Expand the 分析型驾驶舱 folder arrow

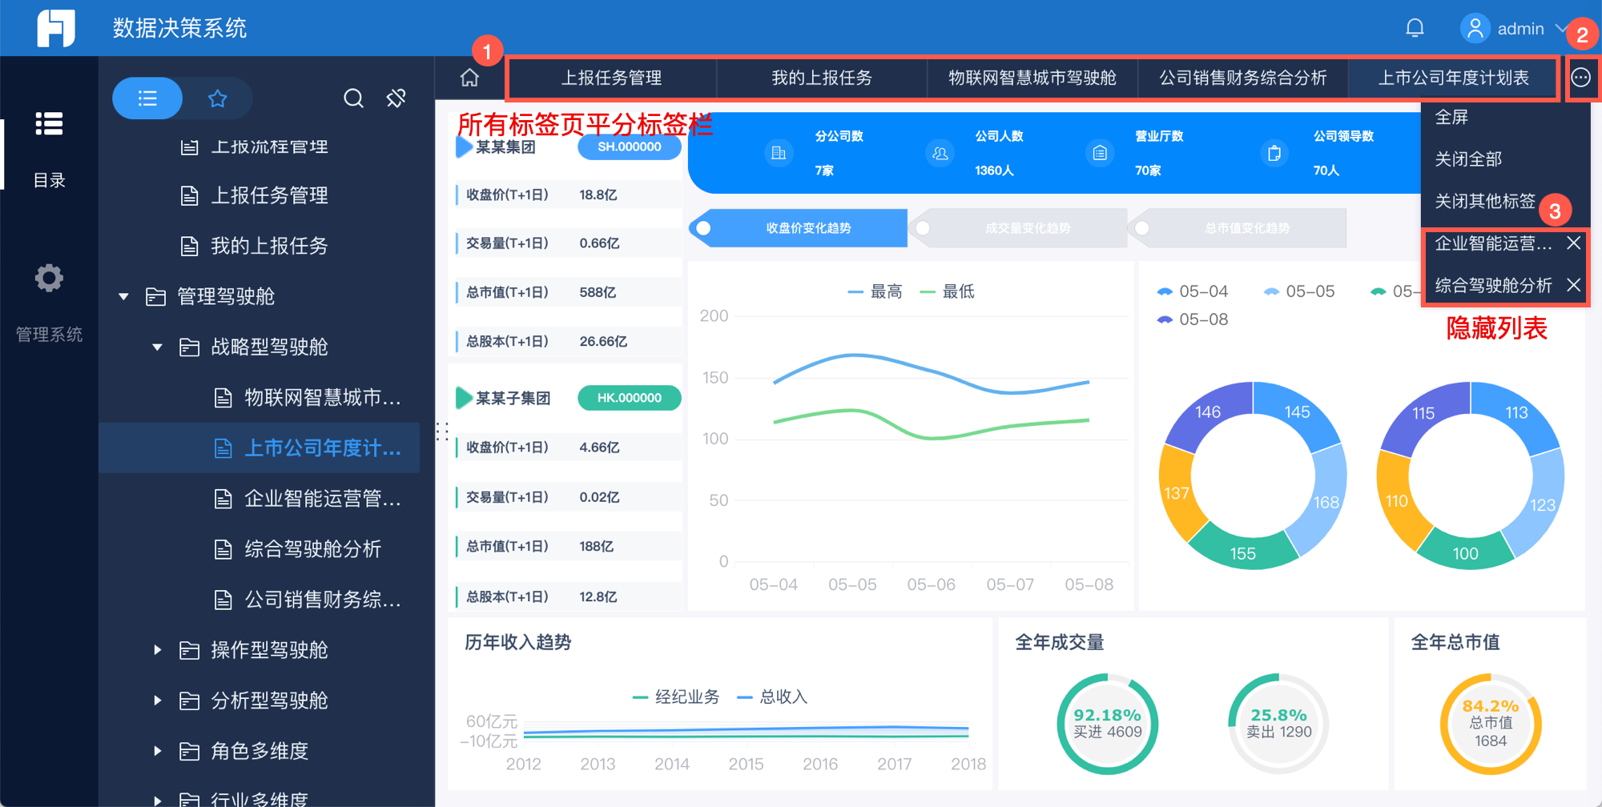click(x=157, y=701)
